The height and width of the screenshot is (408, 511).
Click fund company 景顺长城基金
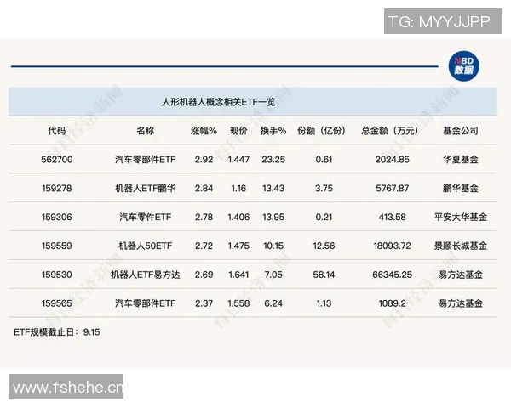pyautogui.click(x=461, y=246)
